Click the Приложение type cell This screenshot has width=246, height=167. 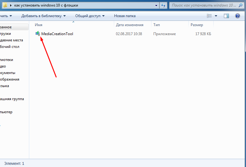[x=165, y=34]
